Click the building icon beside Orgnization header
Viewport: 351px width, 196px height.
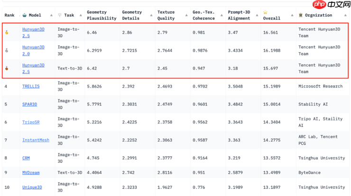click(300, 15)
